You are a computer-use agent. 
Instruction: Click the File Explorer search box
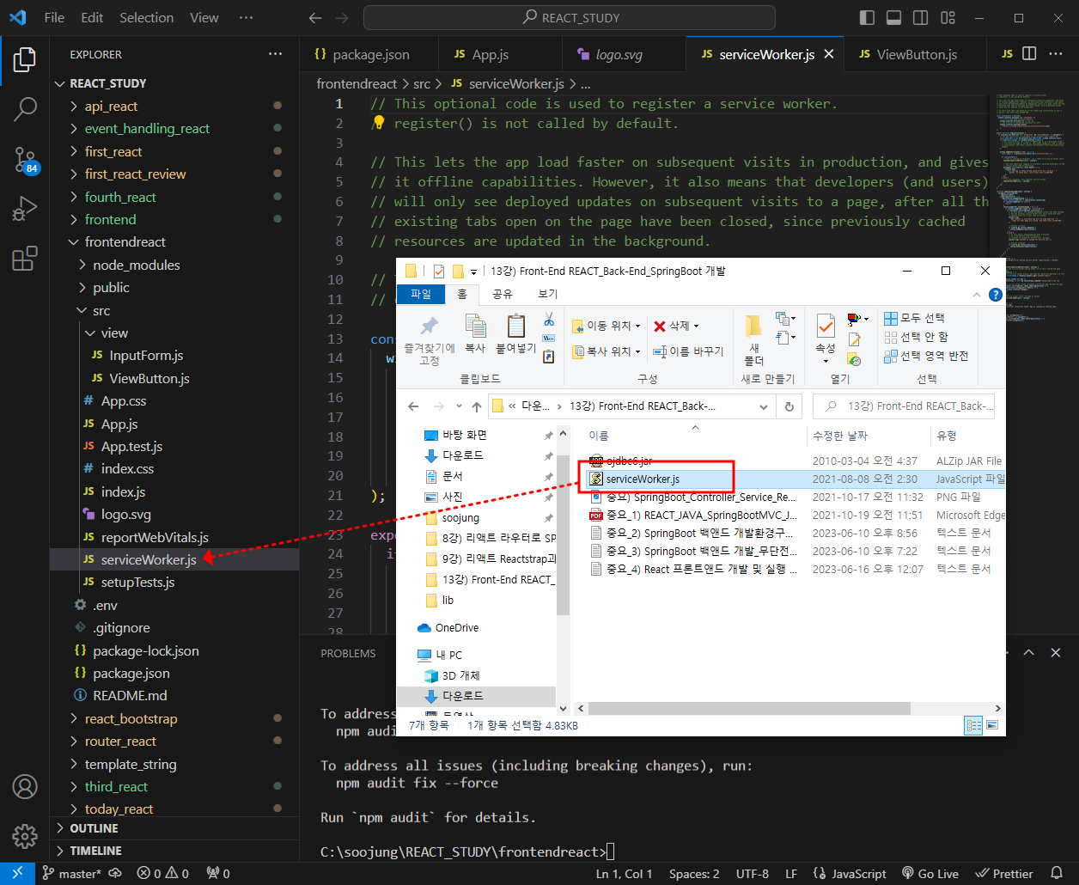904,406
